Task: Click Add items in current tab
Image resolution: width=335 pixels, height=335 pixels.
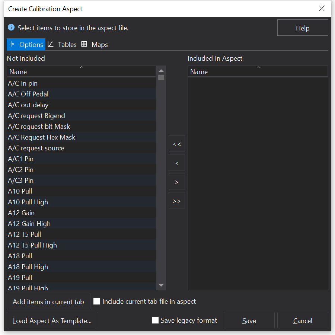Action: pos(48,301)
